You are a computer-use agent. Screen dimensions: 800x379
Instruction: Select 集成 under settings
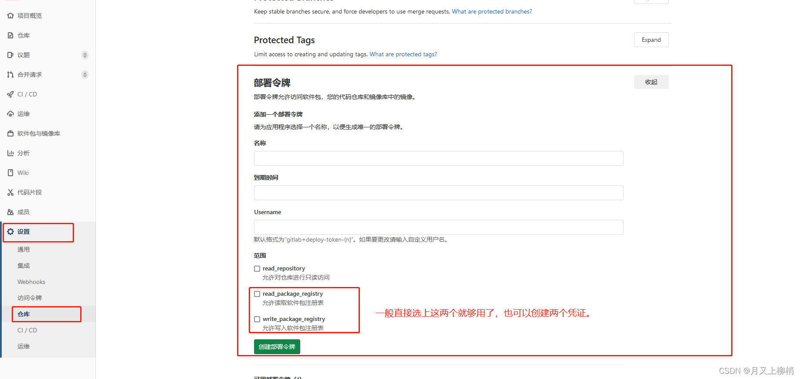[x=24, y=266]
